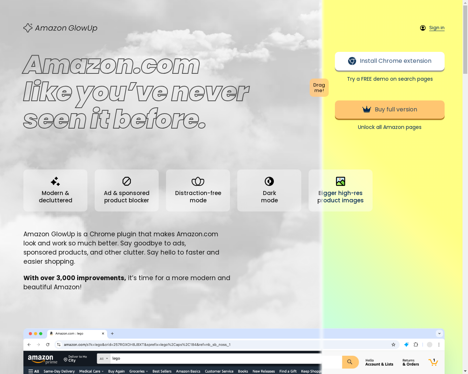Click Deliver to Me City location in demo
Viewport: 468px width, 374px height.
(75, 359)
